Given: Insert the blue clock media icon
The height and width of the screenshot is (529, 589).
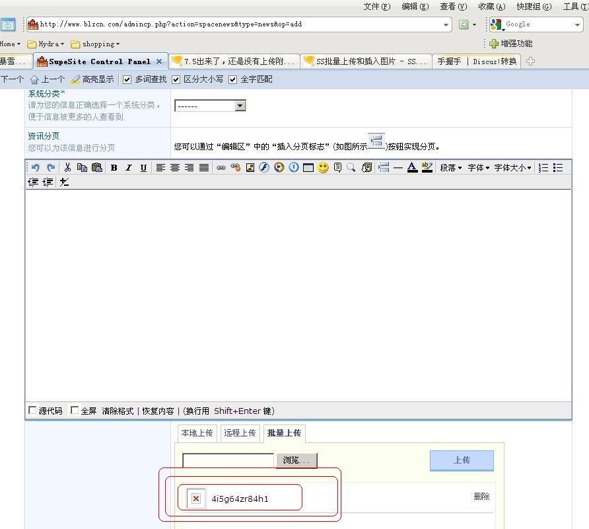Looking at the screenshot, I should point(294,167).
